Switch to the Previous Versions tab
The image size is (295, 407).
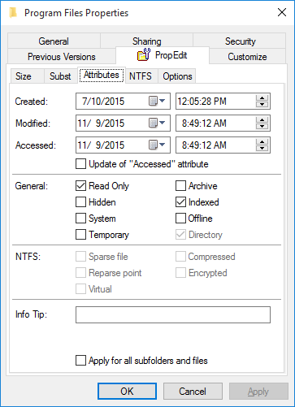tap(62, 57)
